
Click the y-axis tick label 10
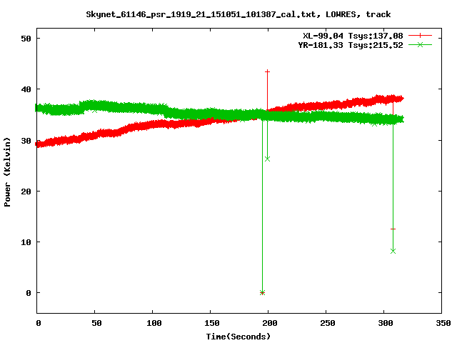[x=24, y=242]
